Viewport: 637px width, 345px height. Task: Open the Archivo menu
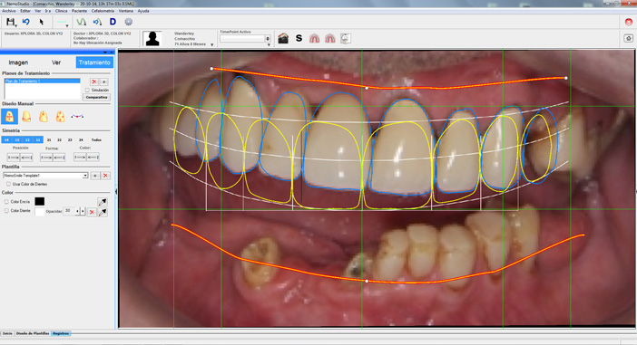[9, 11]
